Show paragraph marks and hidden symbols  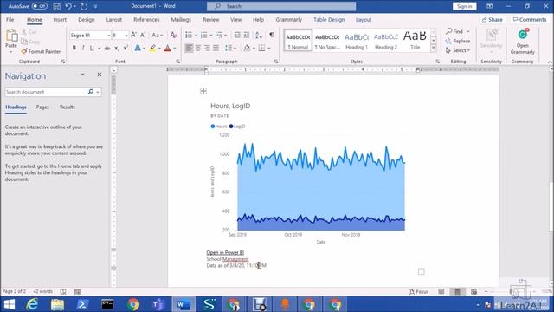pyautogui.click(x=271, y=35)
